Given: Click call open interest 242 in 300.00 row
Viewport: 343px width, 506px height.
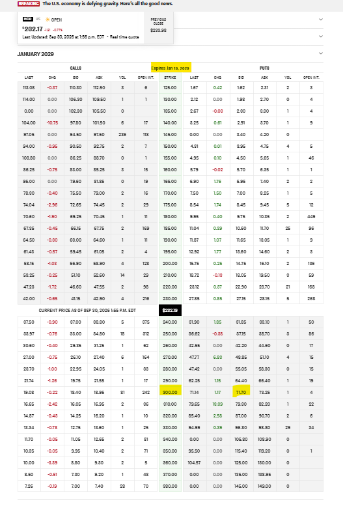Looking at the screenshot, I should (146, 393).
